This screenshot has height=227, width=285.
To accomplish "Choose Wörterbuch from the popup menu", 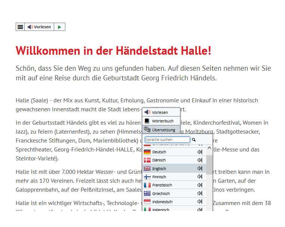I will [x=161, y=121].
